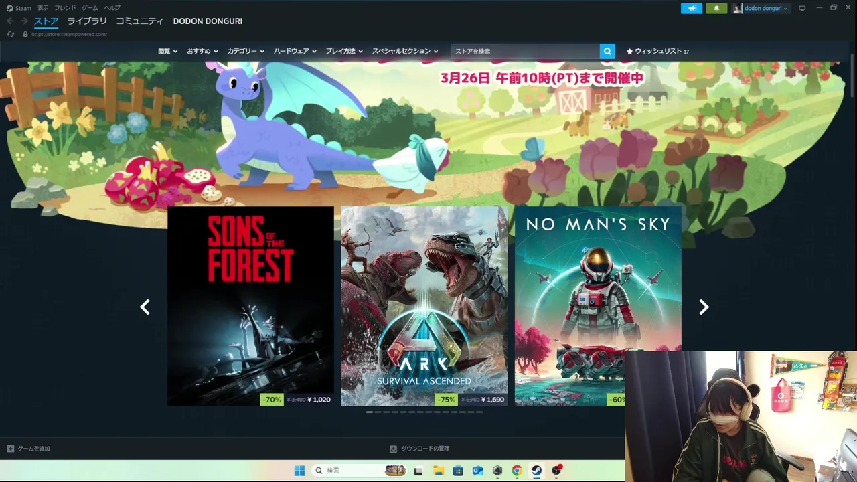Image resolution: width=857 pixels, height=482 pixels.
Task: Focus the ストアを検索 search field
Action: pos(526,51)
